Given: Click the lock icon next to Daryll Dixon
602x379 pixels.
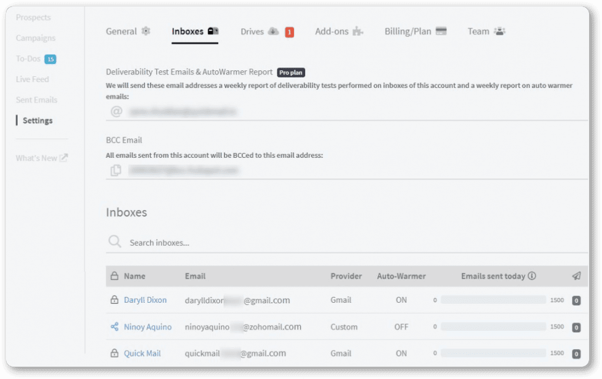Looking at the screenshot, I should point(114,300).
